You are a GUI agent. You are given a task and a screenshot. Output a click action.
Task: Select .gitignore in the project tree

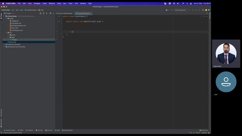point(14,21)
